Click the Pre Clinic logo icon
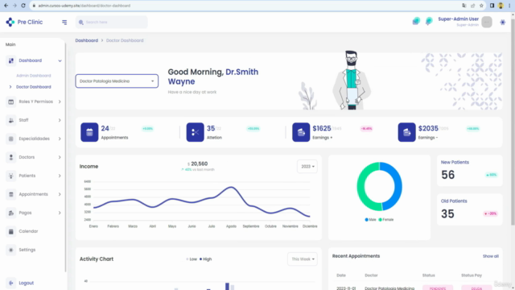 (x=10, y=22)
